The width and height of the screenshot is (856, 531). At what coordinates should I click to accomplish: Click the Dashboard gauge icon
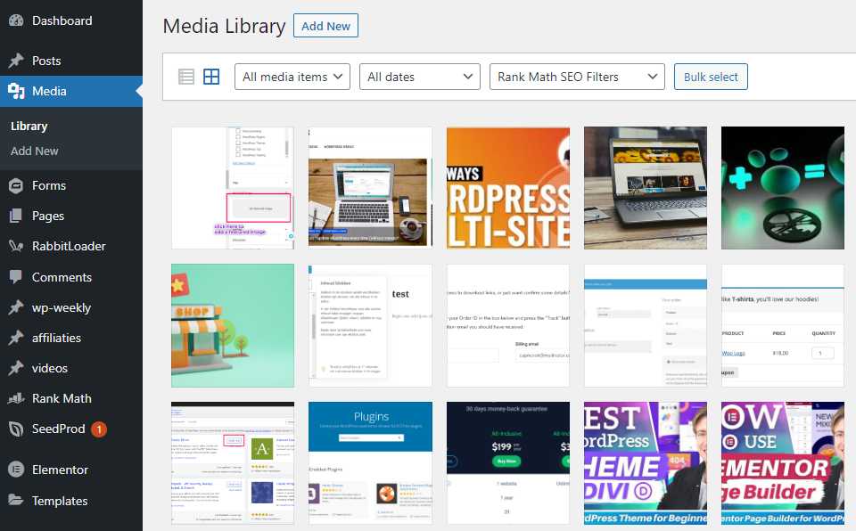tap(16, 20)
